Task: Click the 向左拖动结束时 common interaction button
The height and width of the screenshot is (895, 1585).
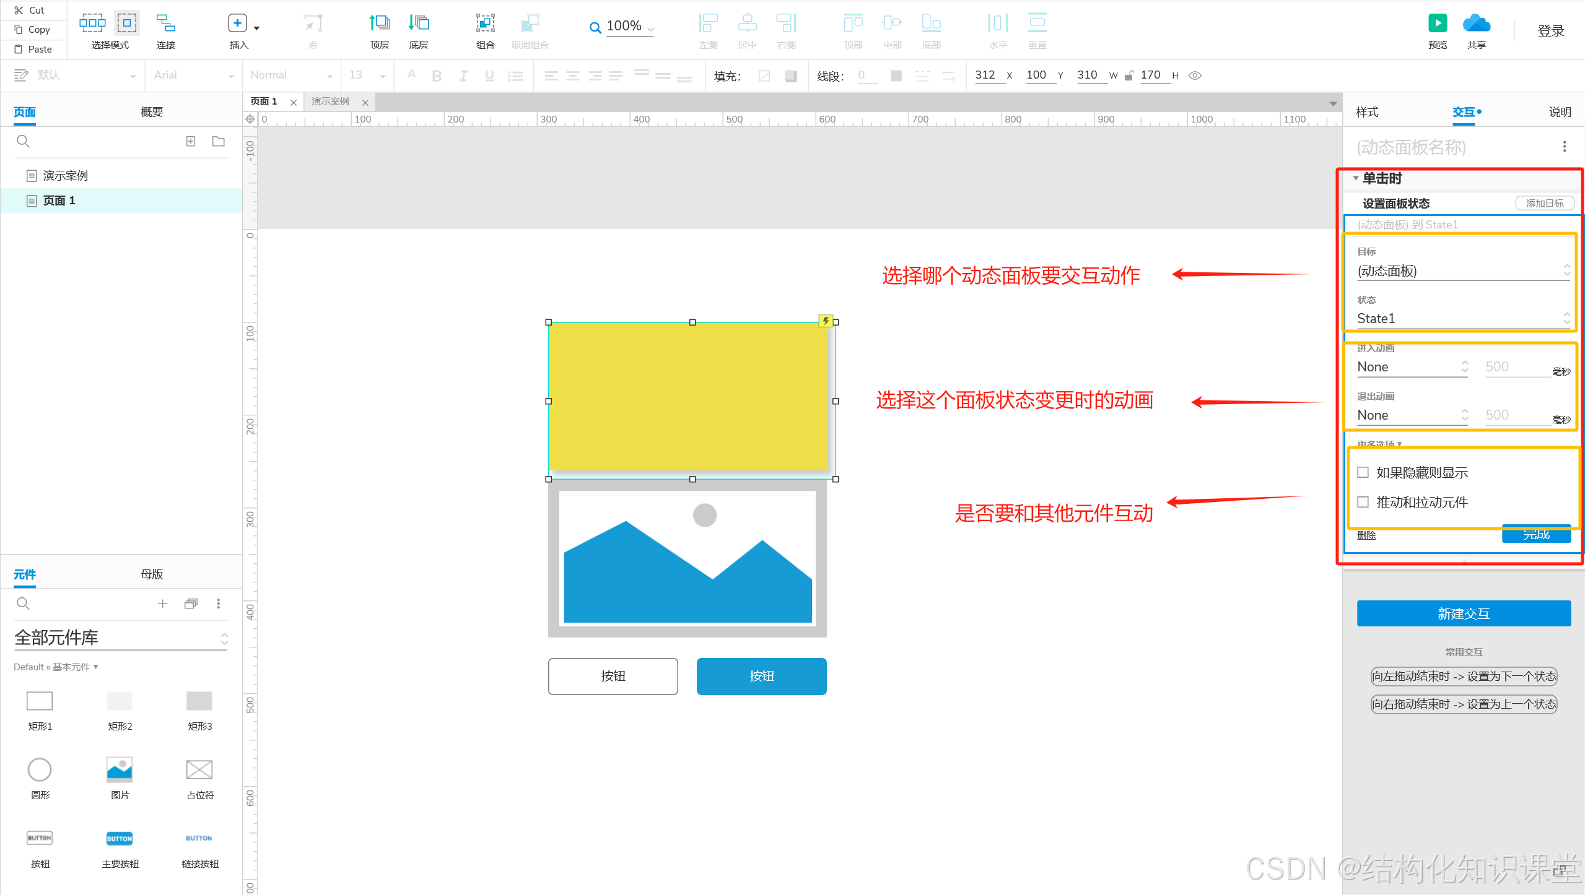Action: (x=1463, y=677)
